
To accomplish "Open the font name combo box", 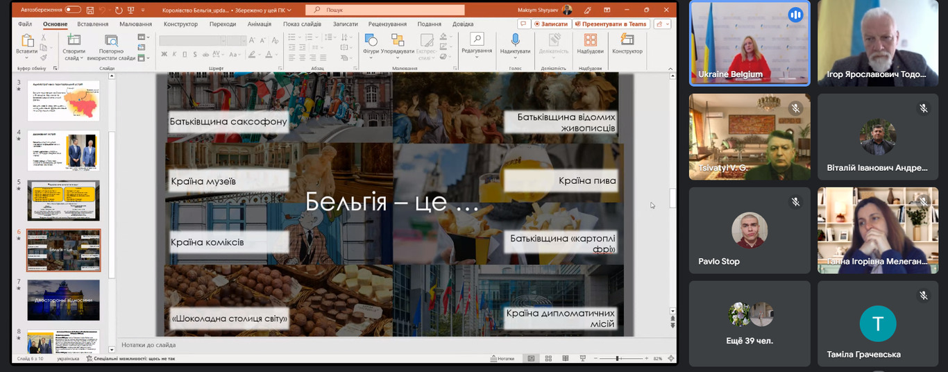I will point(192,41).
